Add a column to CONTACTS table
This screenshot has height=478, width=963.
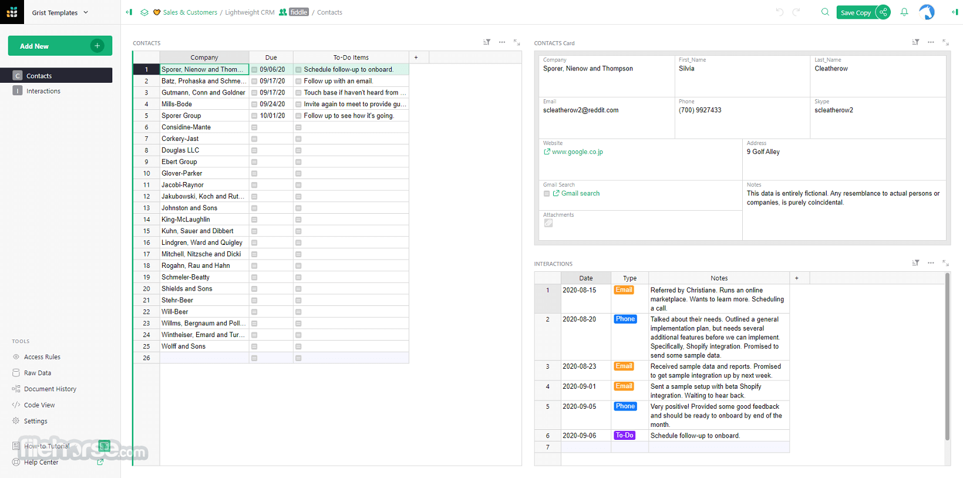click(x=416, y=58)
